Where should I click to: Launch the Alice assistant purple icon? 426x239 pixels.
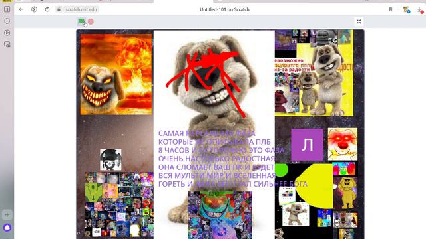(x=7, y=228)
